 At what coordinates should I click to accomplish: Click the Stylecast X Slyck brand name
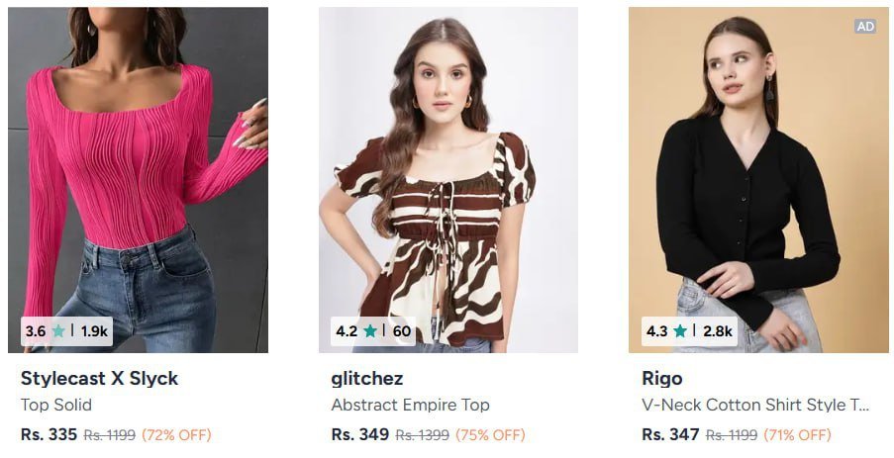(x=99, y=378)
